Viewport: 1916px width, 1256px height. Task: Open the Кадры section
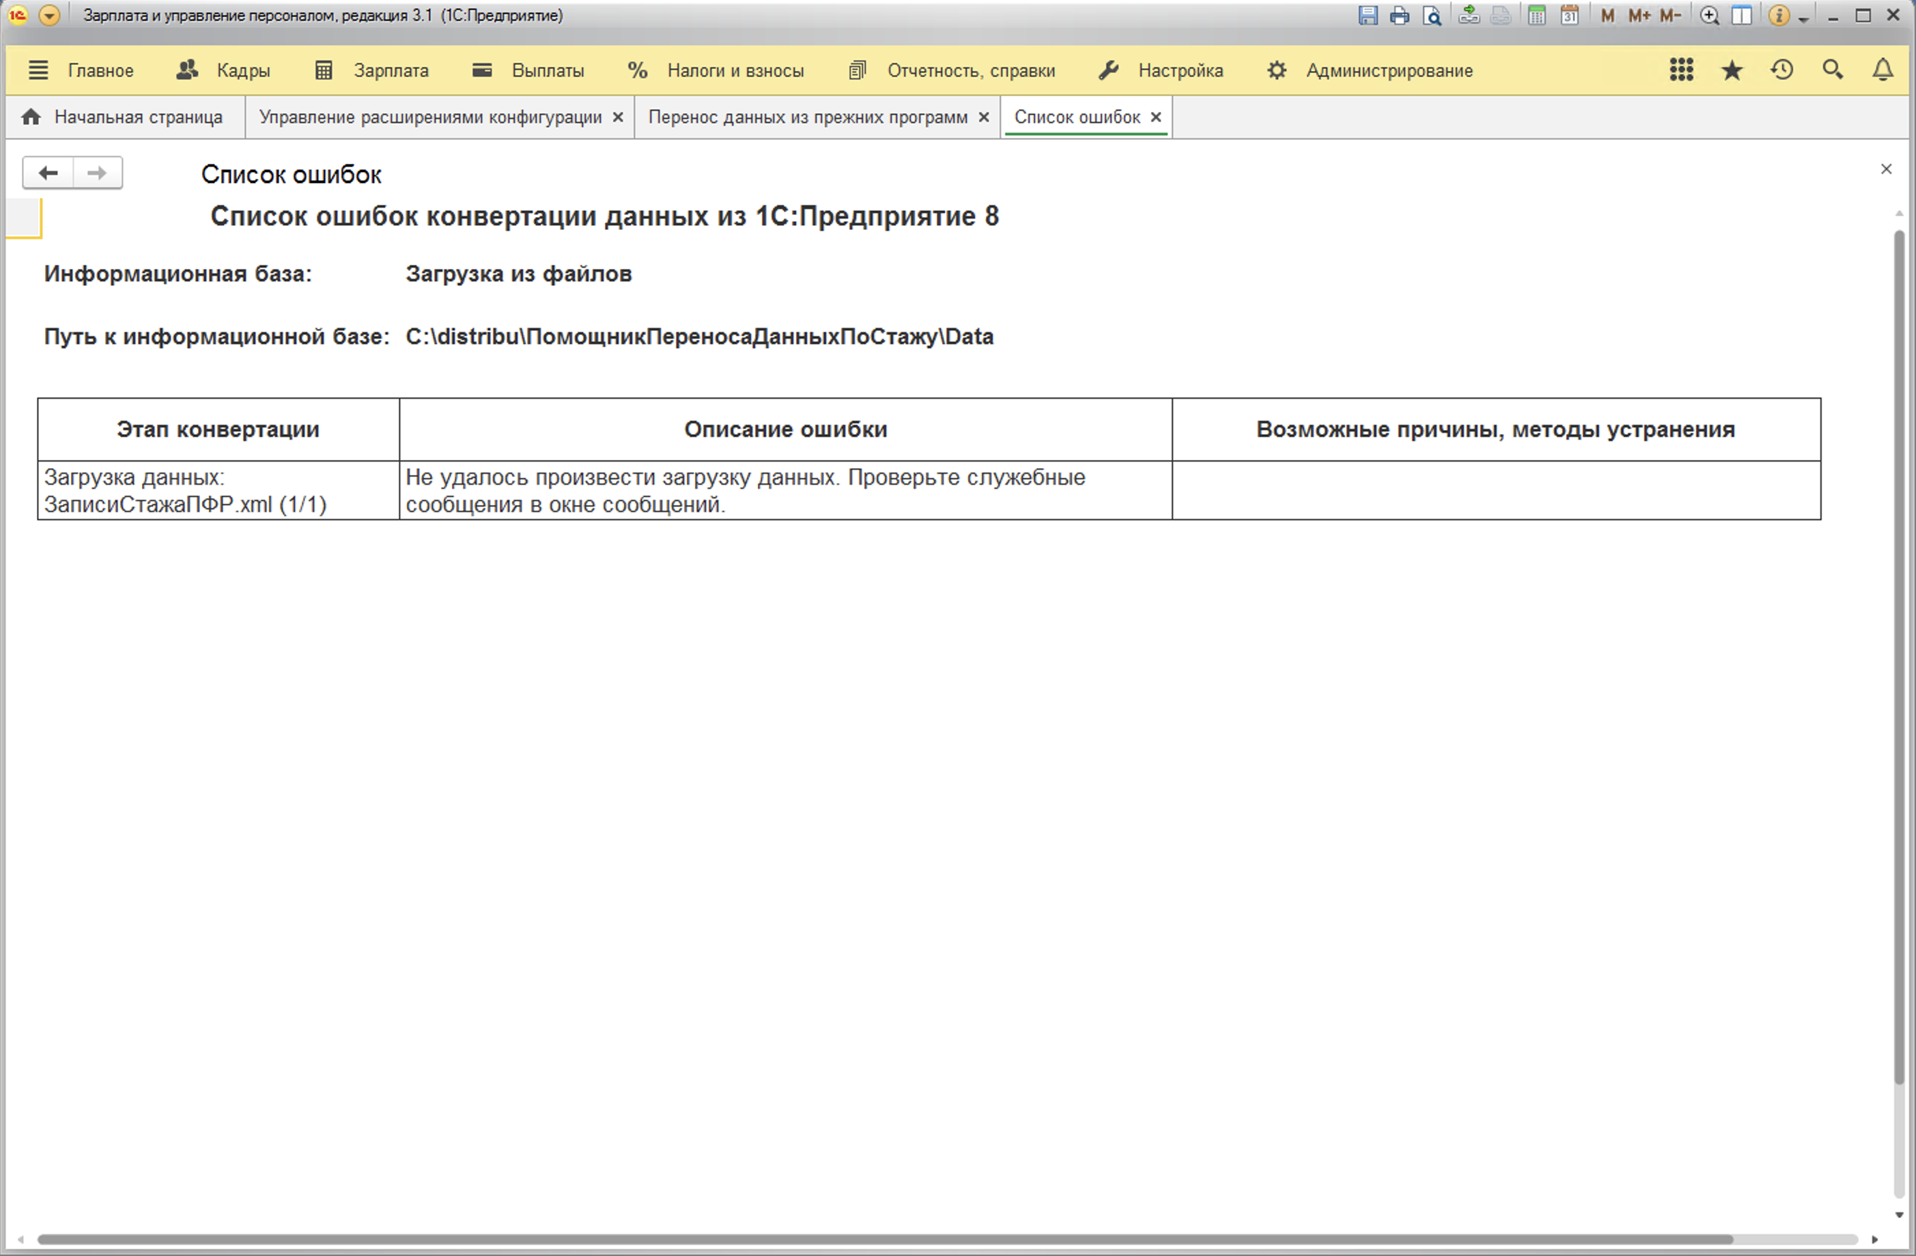click(x=223, y=71)
